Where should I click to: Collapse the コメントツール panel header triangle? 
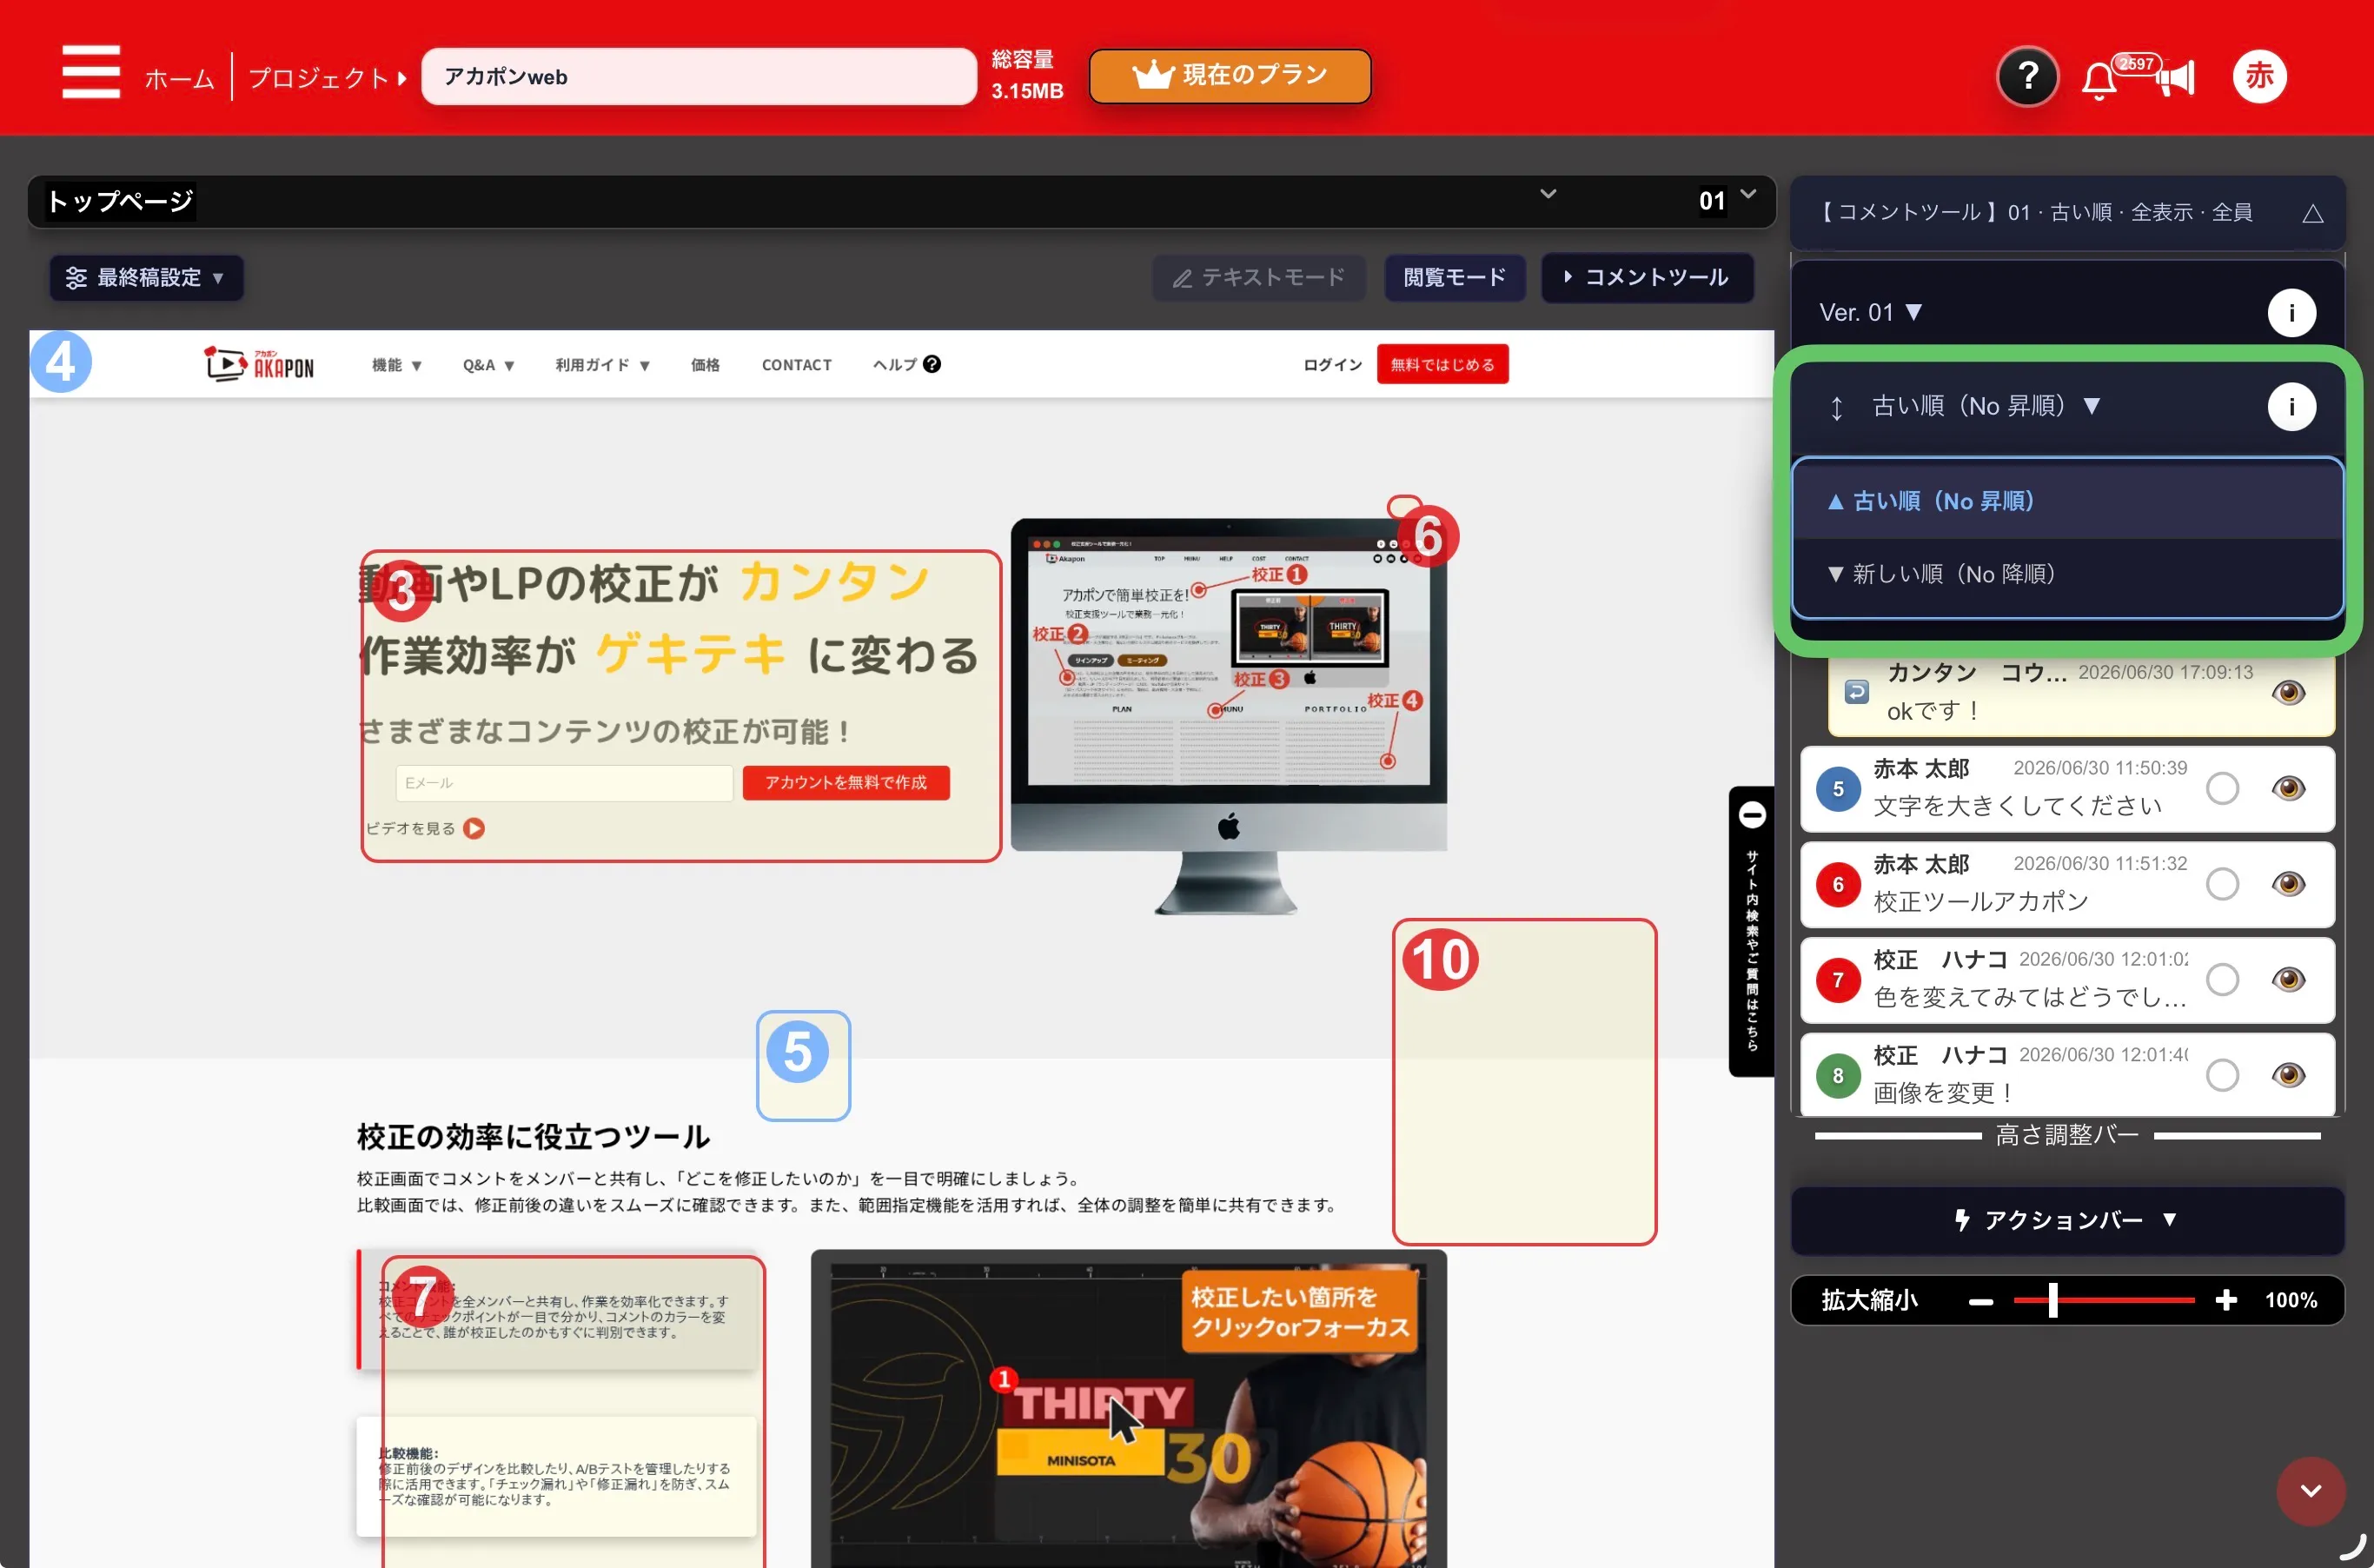[2312, 213]
